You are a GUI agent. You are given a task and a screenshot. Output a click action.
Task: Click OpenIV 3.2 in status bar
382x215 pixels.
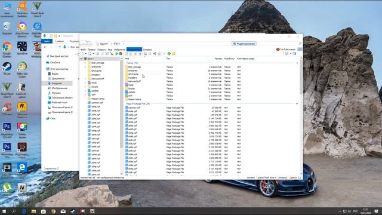pyautogui.click(x=295, y=178)
